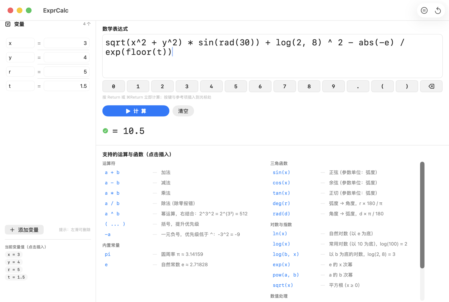
Task: Insert the 'a ^ b' power operator
Action: [x=112, y=214]
